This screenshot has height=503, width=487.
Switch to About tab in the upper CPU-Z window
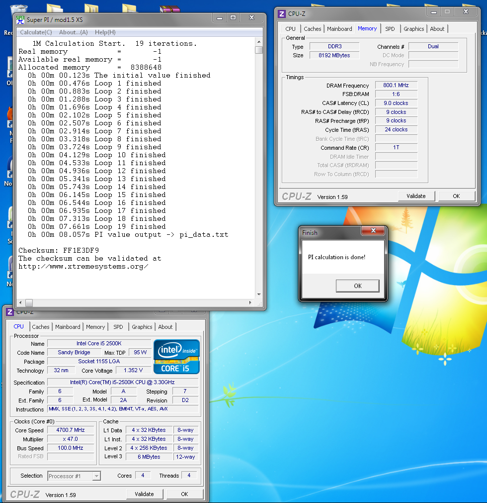click(437, 29)
